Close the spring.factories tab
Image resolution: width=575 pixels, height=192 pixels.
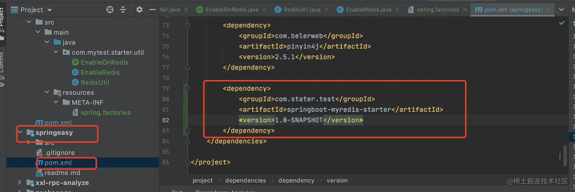pyautogui.click(x=465, y=10)
